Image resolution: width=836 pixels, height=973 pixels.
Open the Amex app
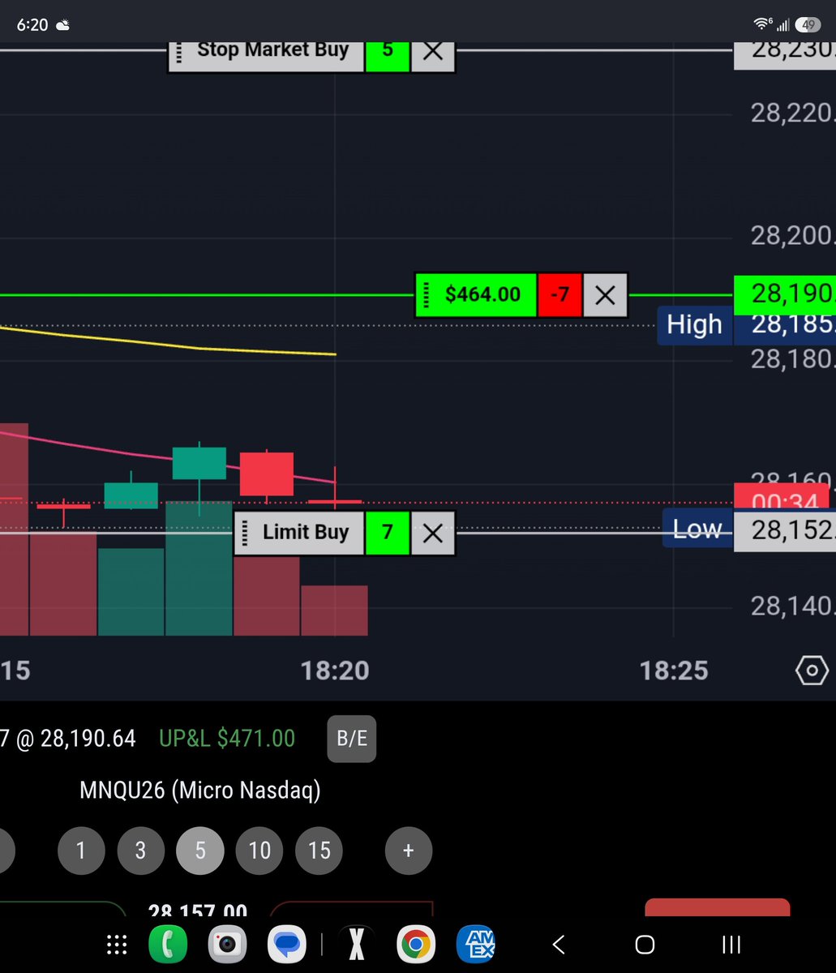coord(476,945)
